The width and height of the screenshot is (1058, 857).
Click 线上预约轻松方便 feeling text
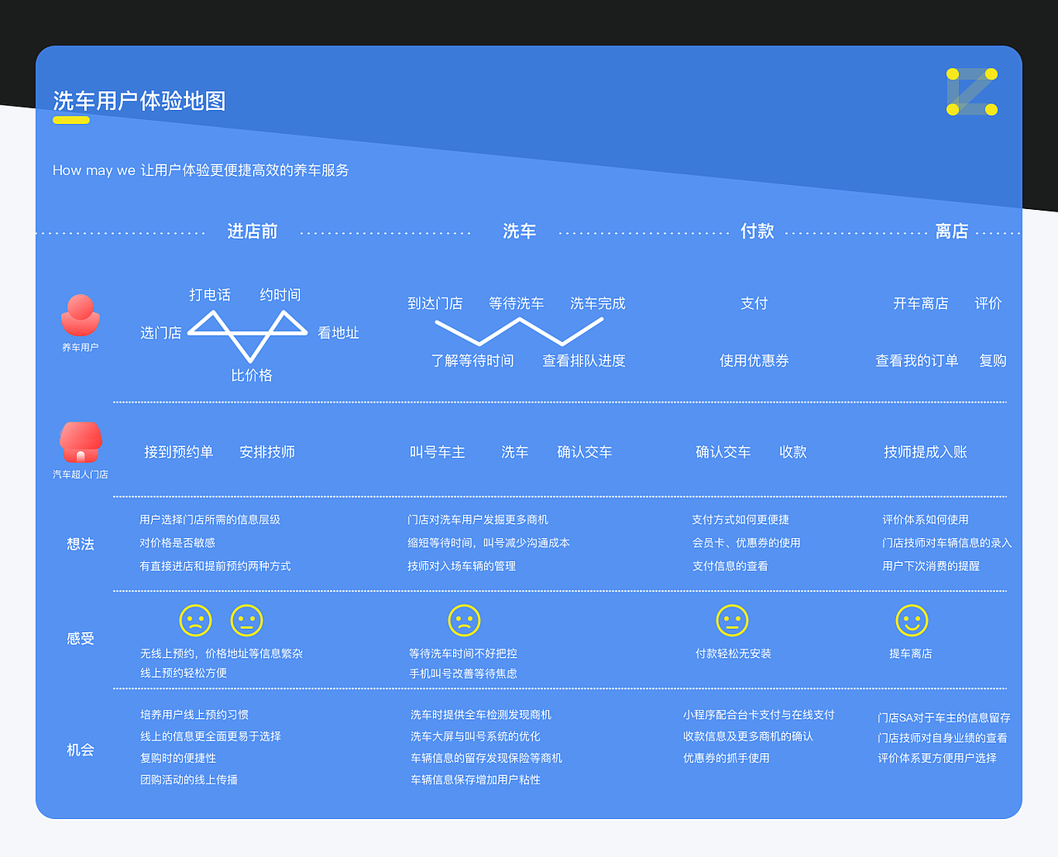[183, 673]
